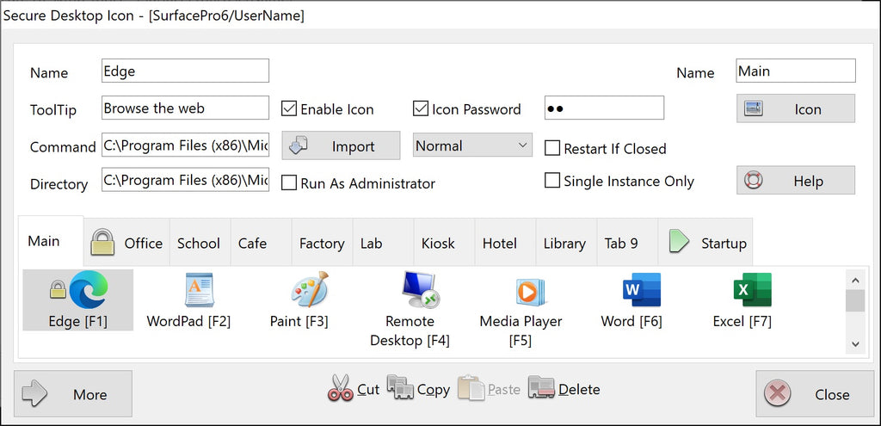Screen dimensions: 881x426
Task: Toggle the Icon Password checkbox
Action: click(x=421, y=109)
